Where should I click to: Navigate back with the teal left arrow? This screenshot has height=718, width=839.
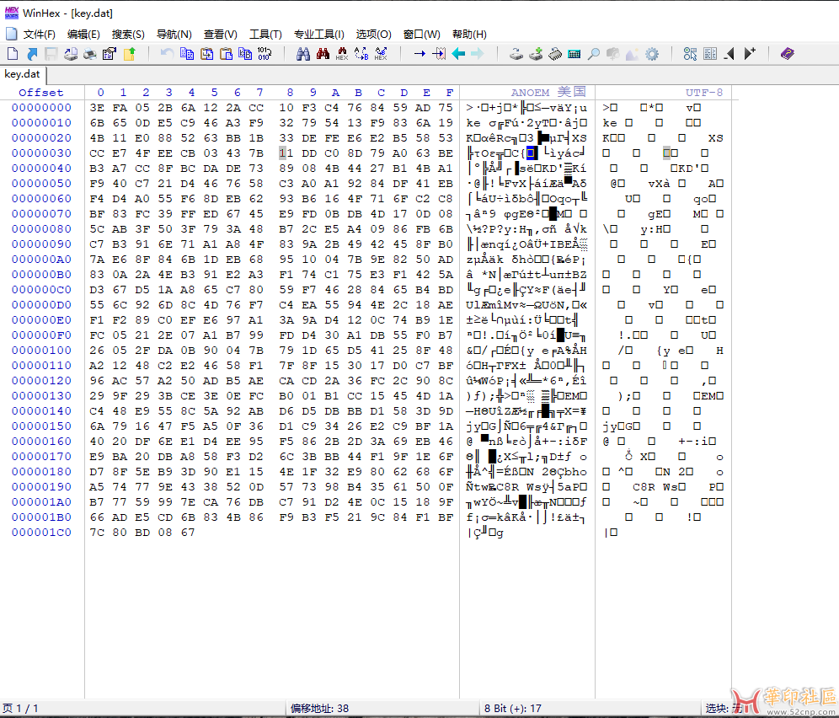[x=458, y=54]
